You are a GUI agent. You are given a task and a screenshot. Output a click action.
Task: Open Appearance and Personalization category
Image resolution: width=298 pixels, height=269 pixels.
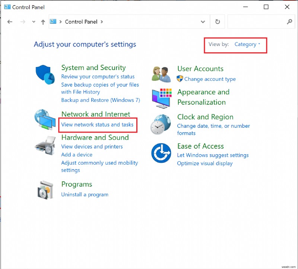click(203, 97)
